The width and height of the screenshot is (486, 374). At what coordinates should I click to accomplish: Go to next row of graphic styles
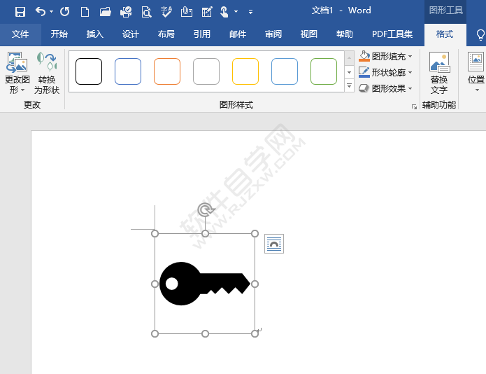pyautogui.click(x=350, y=72)
